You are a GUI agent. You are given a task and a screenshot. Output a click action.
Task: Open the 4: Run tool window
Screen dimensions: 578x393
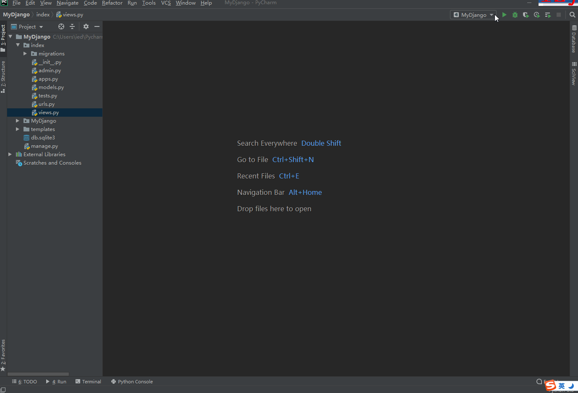pos(56,382)
